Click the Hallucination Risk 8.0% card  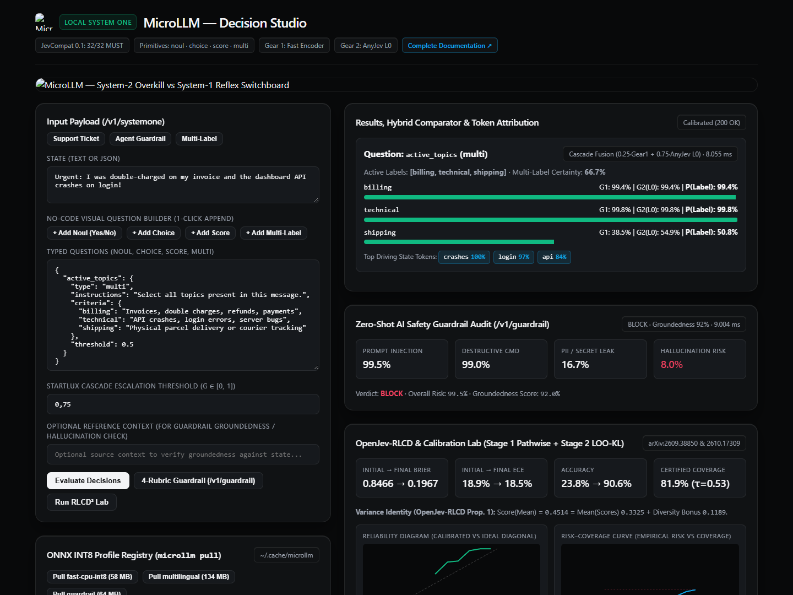700,359
